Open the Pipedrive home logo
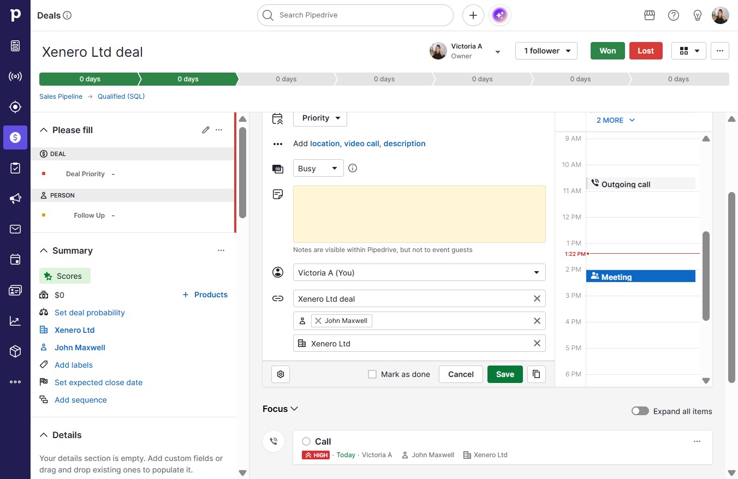The image size is (738, 479). tap(15, 15)
